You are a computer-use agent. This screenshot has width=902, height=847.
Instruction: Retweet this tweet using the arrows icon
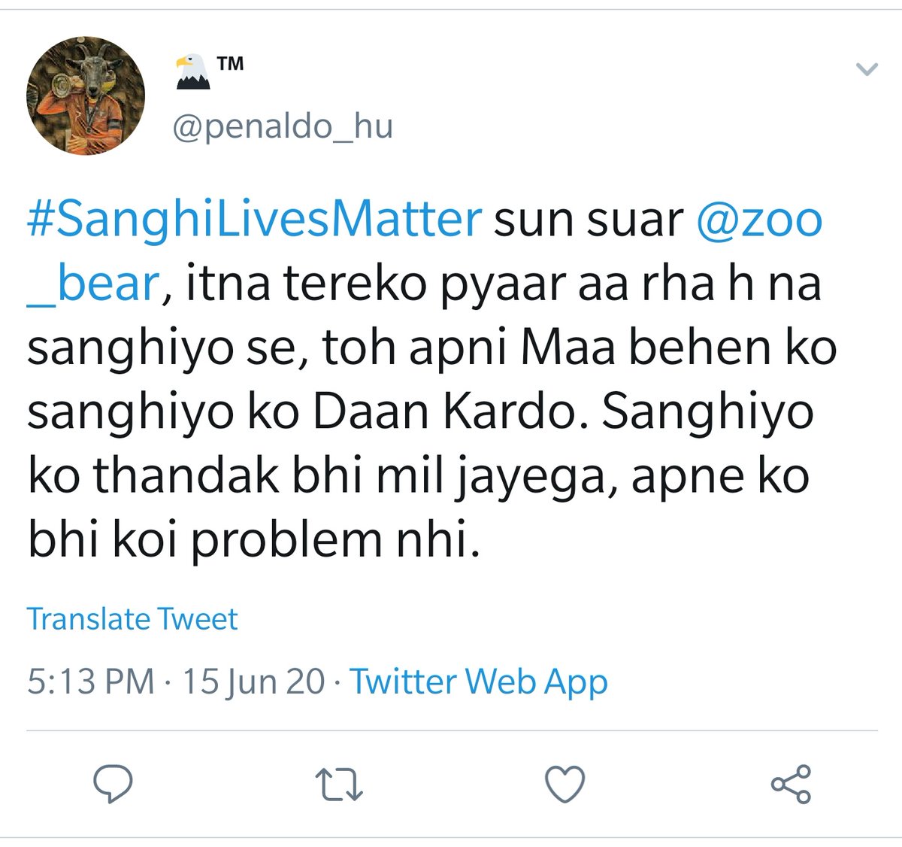click(338, 785)
